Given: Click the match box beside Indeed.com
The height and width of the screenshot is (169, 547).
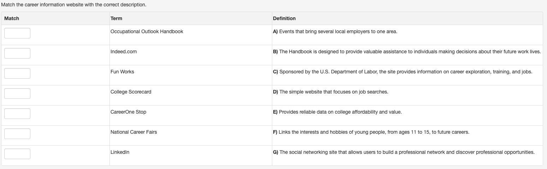Looking at the screenshot, I should tap(17, 53).
